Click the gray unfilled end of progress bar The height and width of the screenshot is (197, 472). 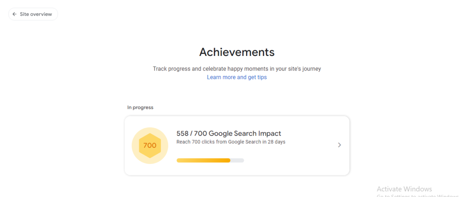(x=238, y=160)
